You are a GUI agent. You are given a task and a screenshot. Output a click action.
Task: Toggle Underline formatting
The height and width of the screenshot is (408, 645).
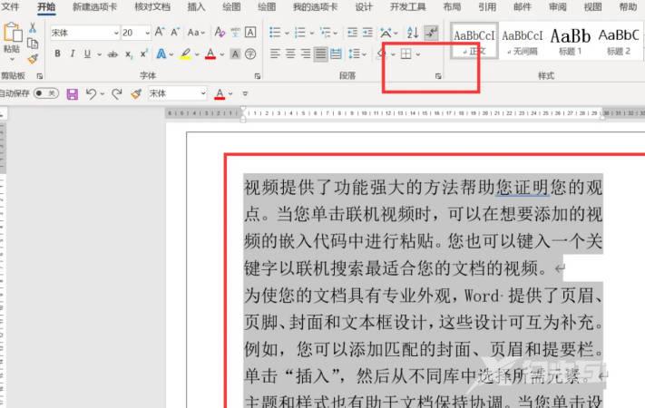(x=87, y=53)
